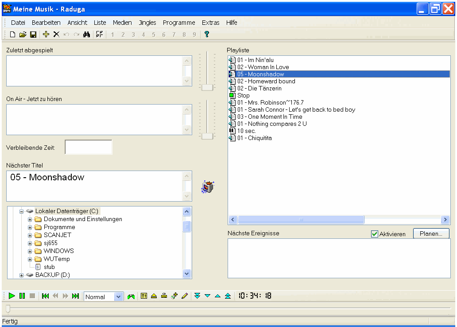Click the Planen... button

pos(431,234)
